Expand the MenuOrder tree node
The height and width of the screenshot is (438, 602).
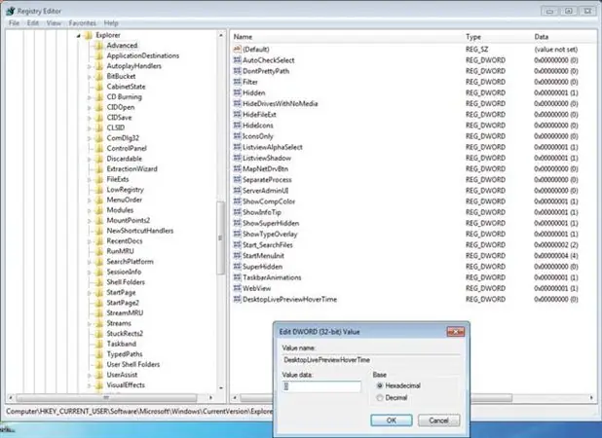89,201
